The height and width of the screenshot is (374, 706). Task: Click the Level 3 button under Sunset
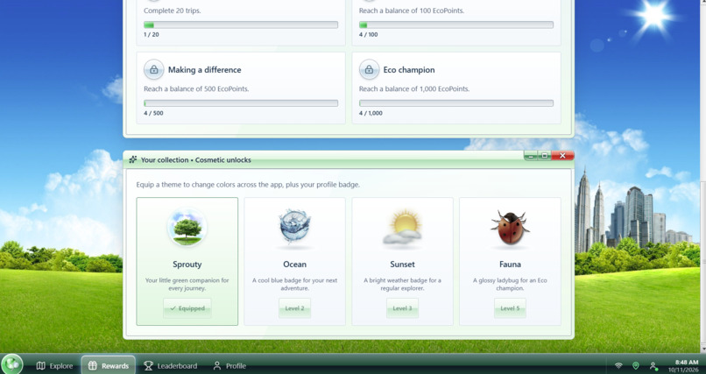(402, 308)
